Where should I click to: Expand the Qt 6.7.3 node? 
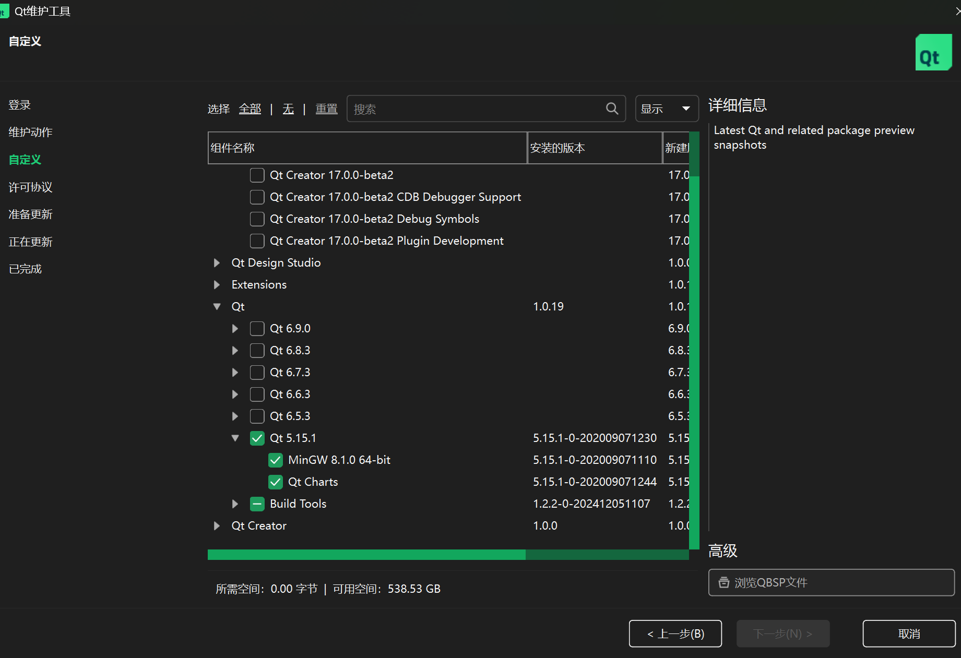coord(235,373)
